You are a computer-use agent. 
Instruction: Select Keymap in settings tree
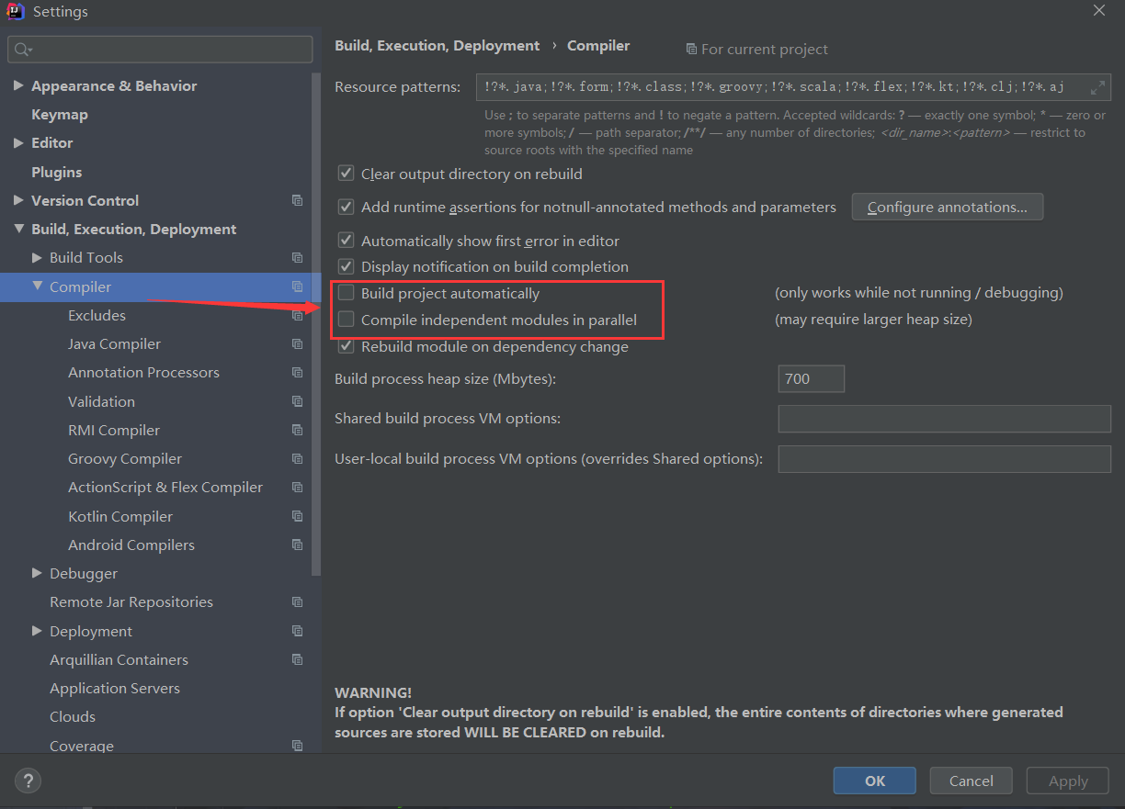point(60,115)
